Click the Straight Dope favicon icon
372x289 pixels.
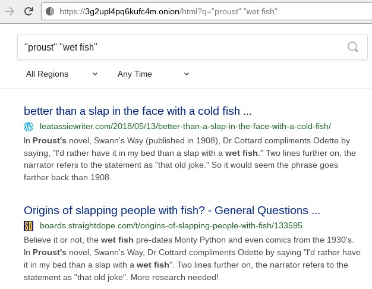(29, 225)
